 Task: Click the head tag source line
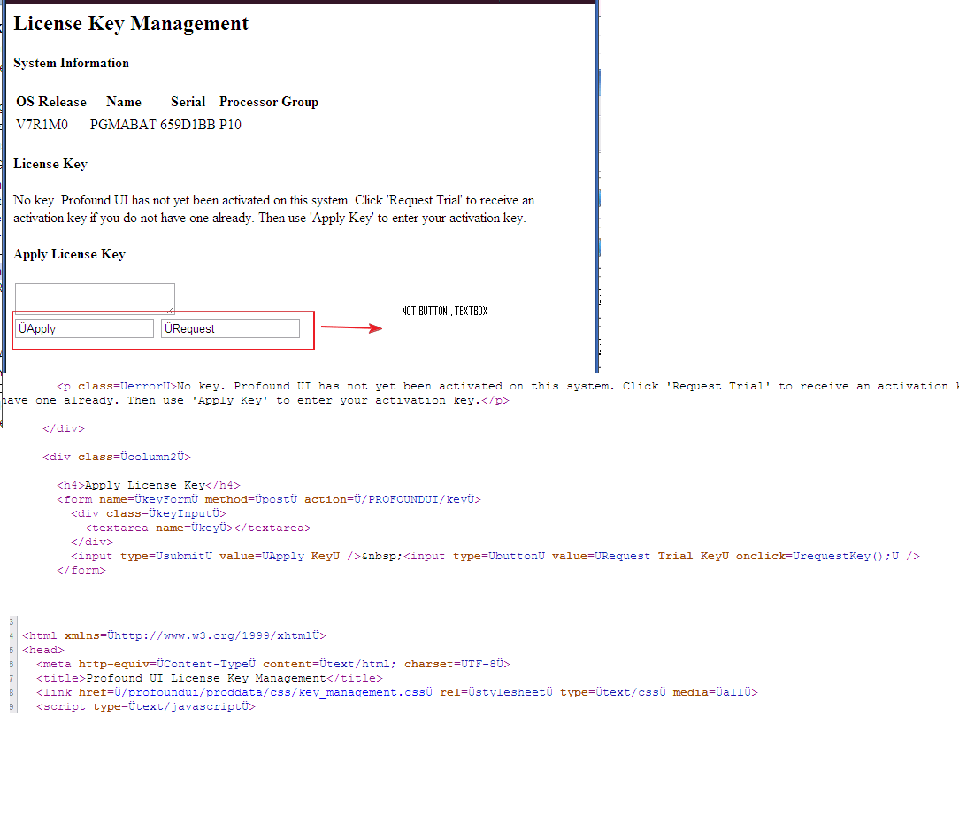point(42,650)
